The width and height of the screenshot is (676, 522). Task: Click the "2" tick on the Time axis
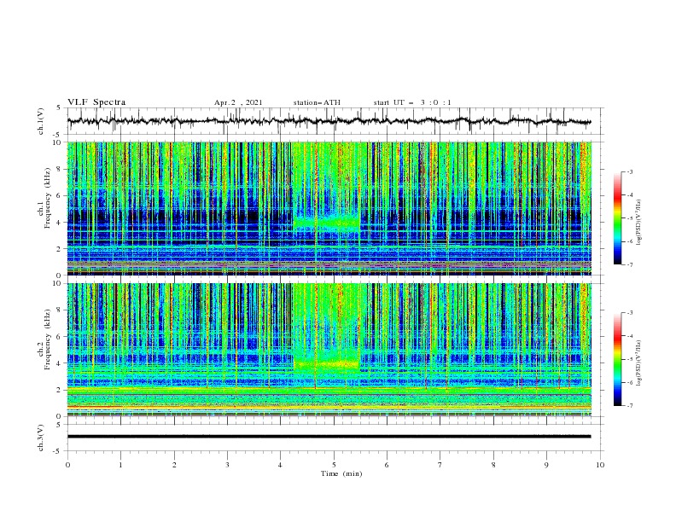tap(174, 465)
